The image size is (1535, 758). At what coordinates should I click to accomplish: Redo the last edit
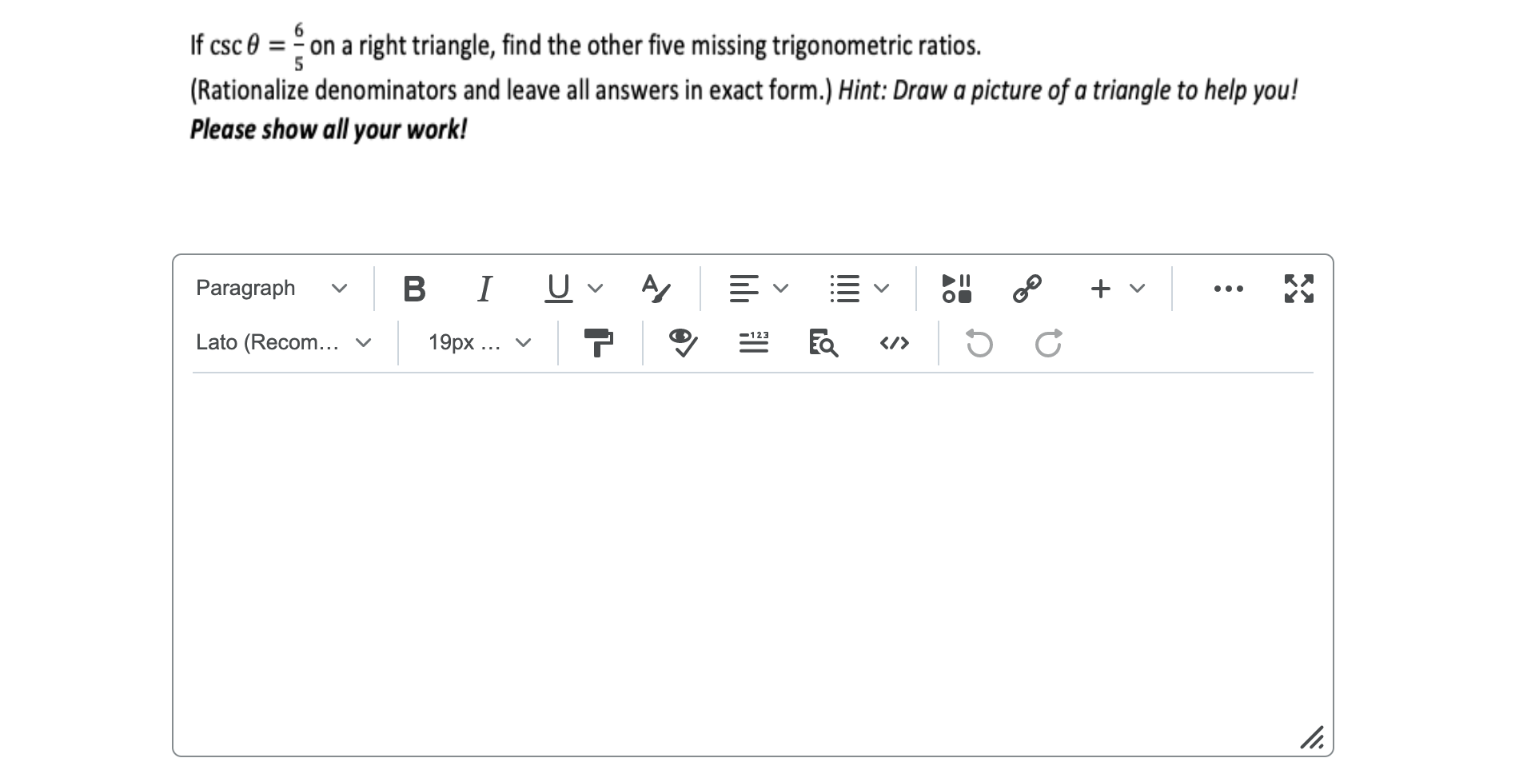pos(1048,342)
